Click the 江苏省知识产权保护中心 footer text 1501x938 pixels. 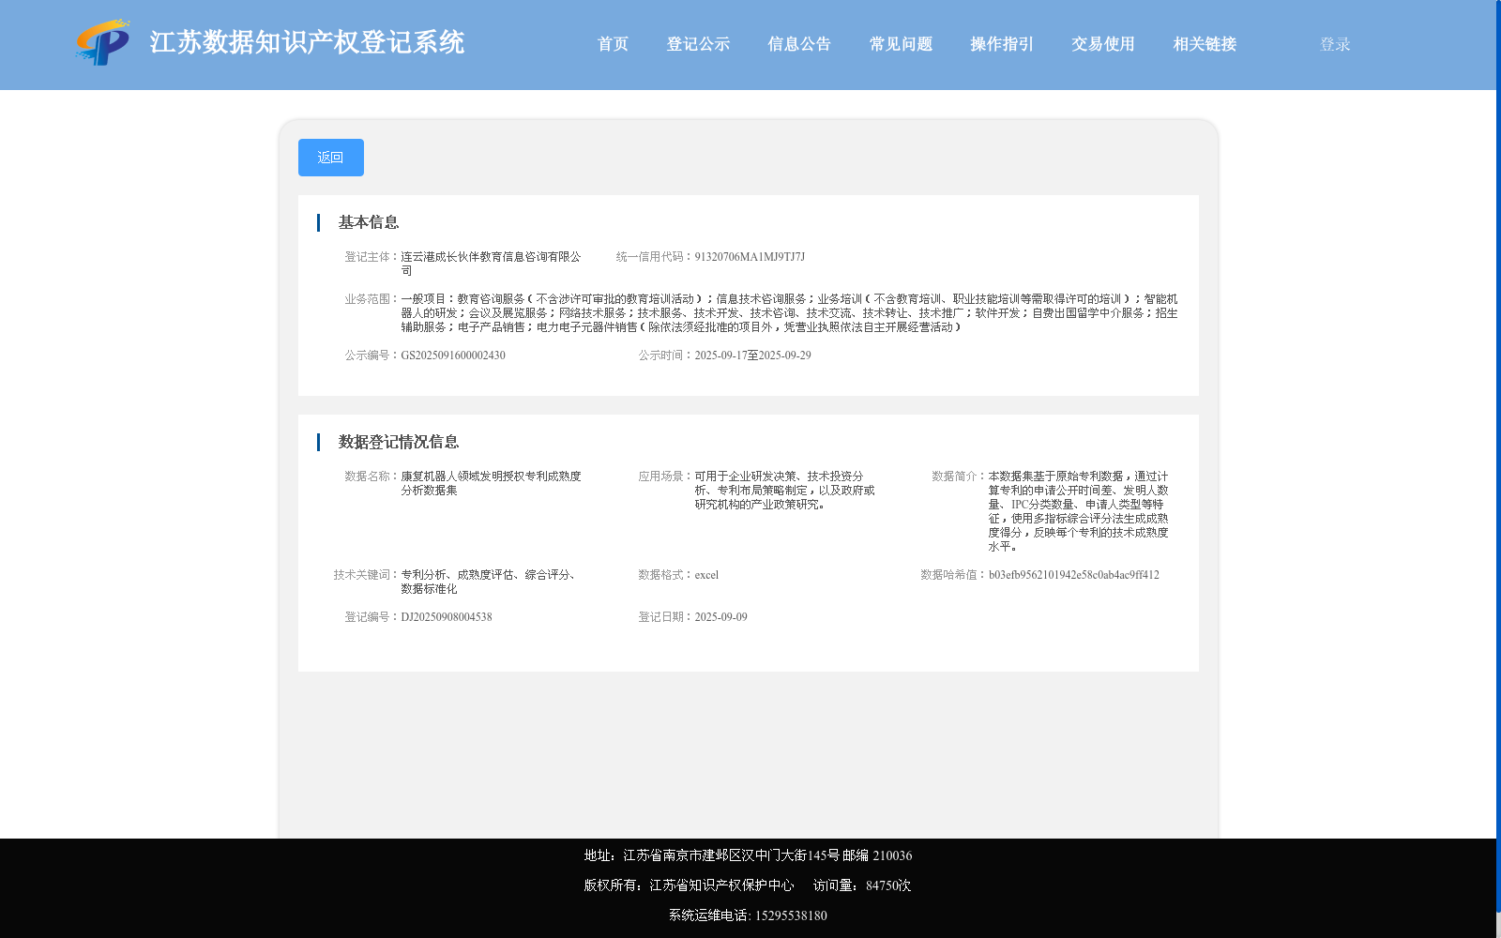(720, 885)
